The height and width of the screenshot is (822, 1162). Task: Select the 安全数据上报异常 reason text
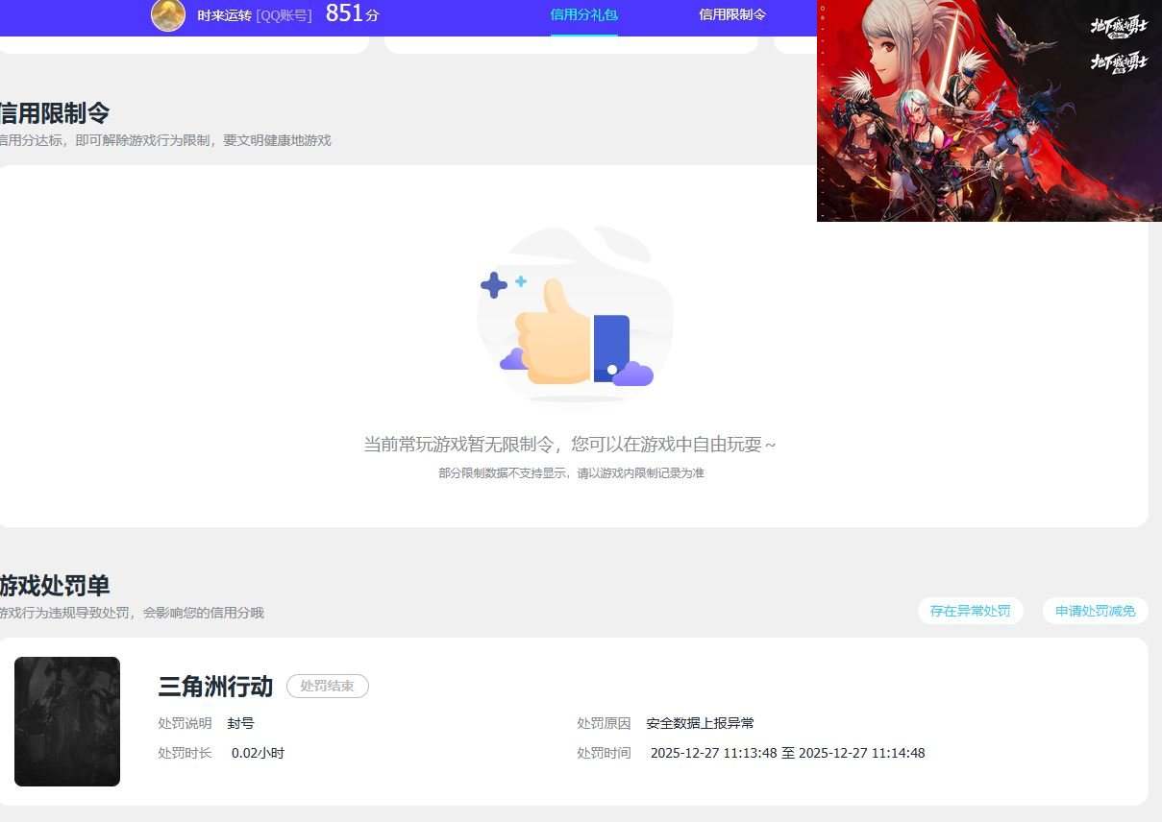700,723
